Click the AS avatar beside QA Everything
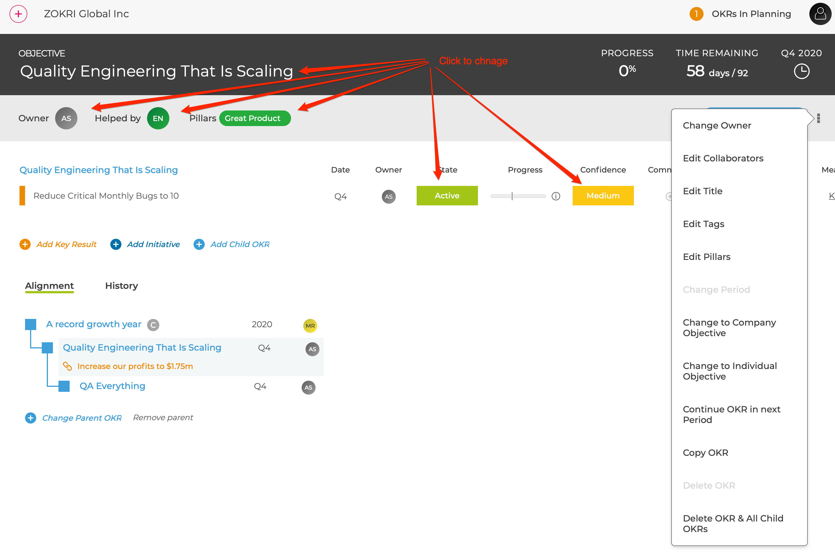Image resolution: width=835 pixels, height=556 pixels. pyautogui.click(x=308, y=387)
